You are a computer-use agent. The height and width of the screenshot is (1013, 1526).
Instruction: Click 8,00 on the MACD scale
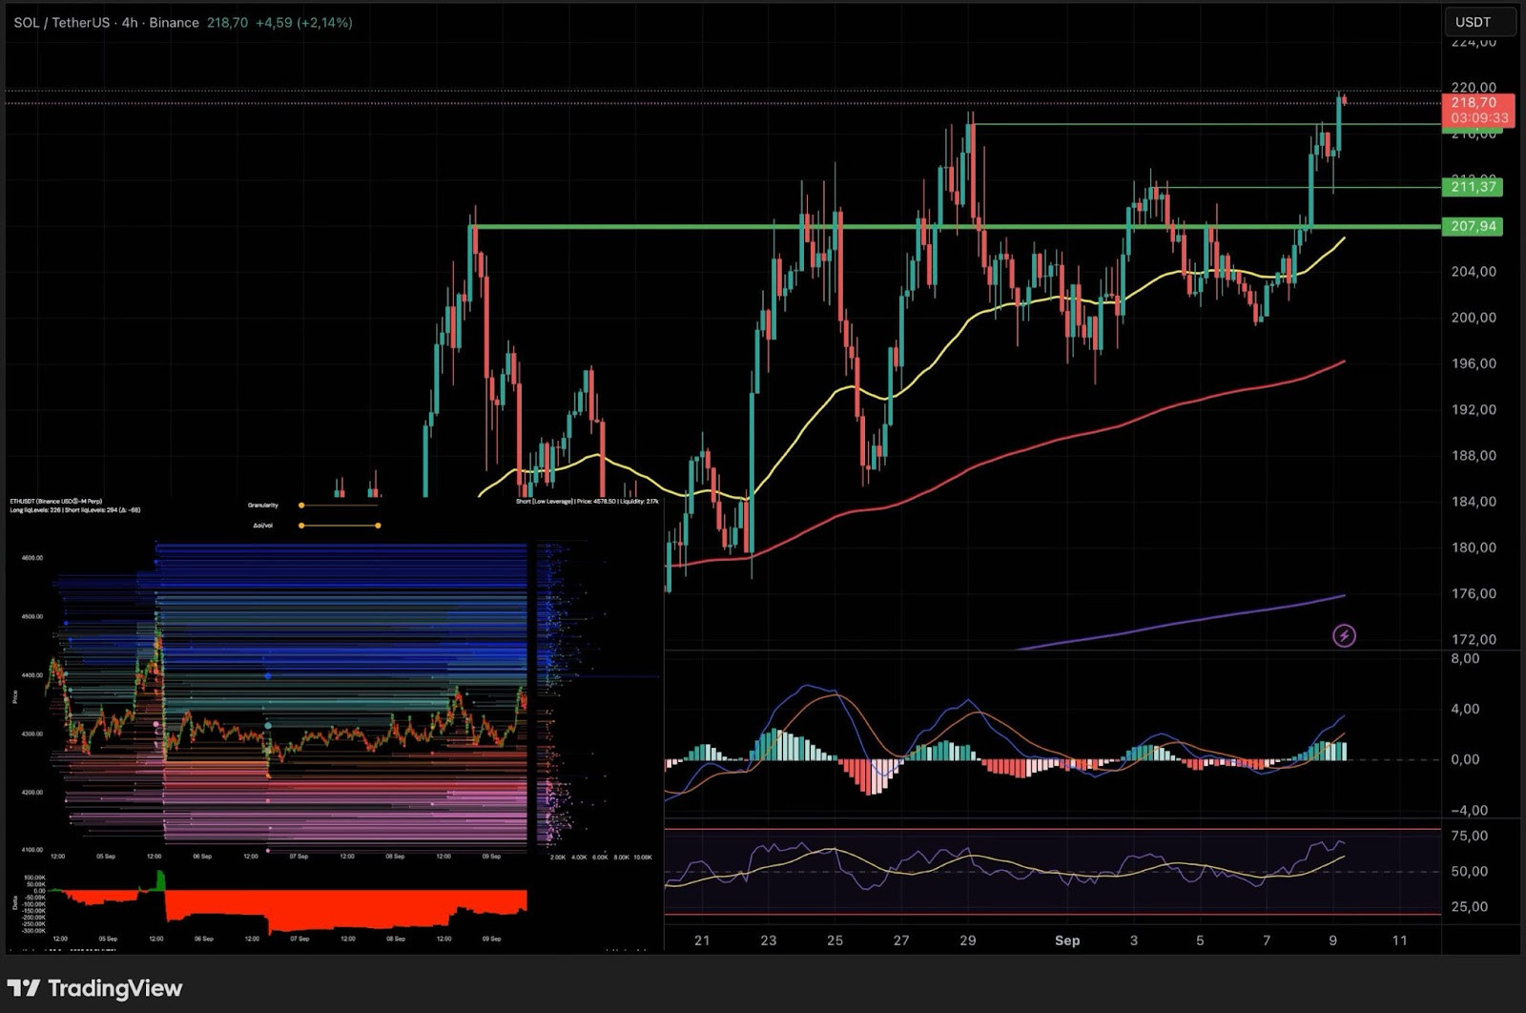point(1465,658)
